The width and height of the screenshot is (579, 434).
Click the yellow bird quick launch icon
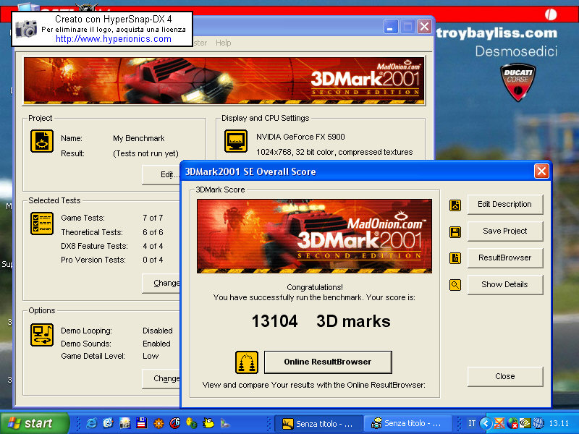[x=208, y=423]
